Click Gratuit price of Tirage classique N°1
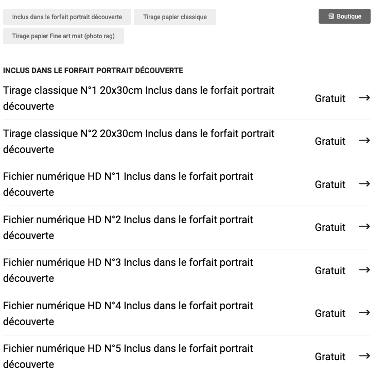 (x=330, y=98)
